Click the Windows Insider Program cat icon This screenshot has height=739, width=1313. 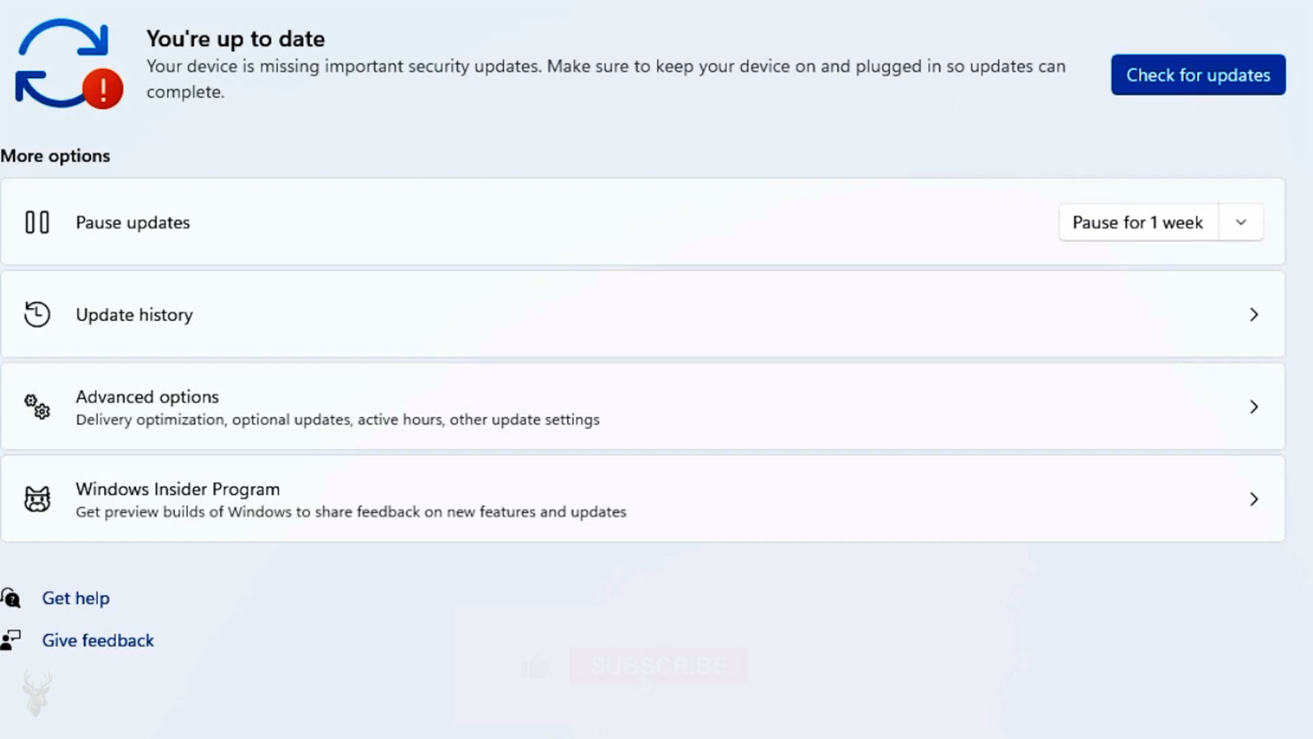tap(37, 498)
